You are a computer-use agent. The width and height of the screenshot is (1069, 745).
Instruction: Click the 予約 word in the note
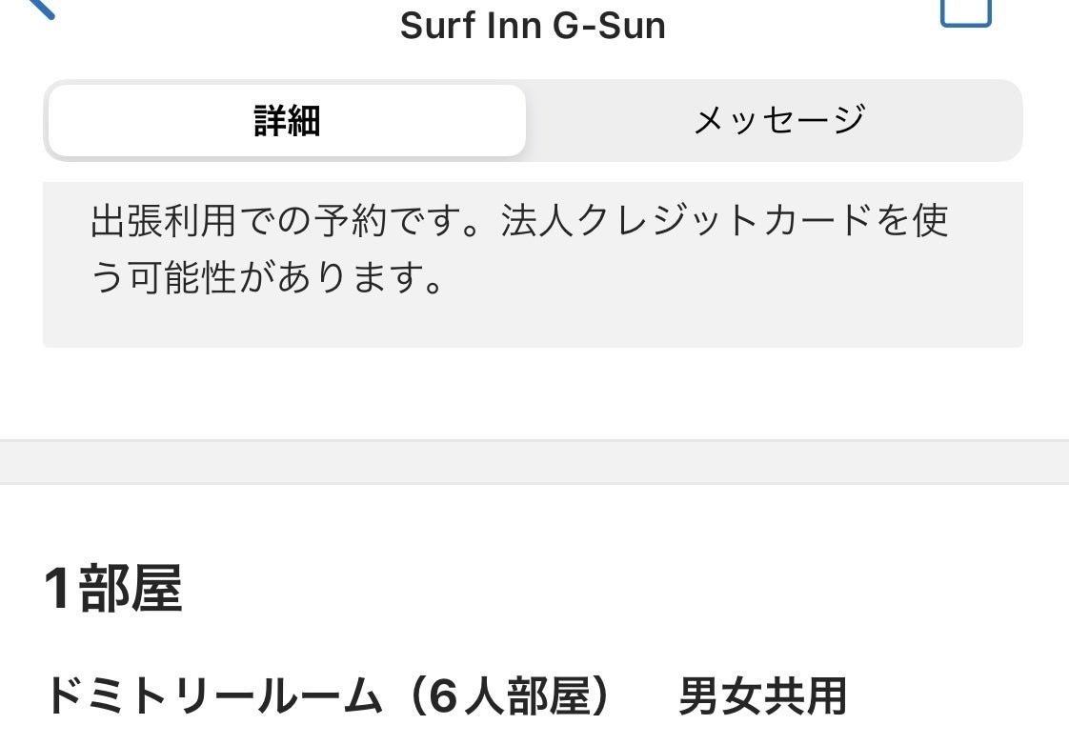[x=350, y=222]
